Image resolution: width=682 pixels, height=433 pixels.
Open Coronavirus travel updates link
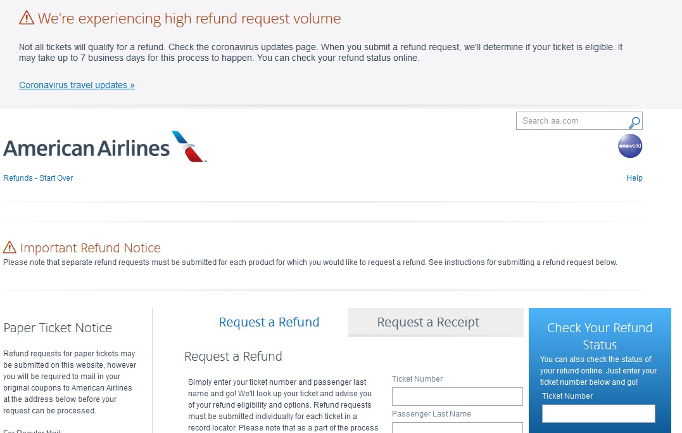pos(77,85)
